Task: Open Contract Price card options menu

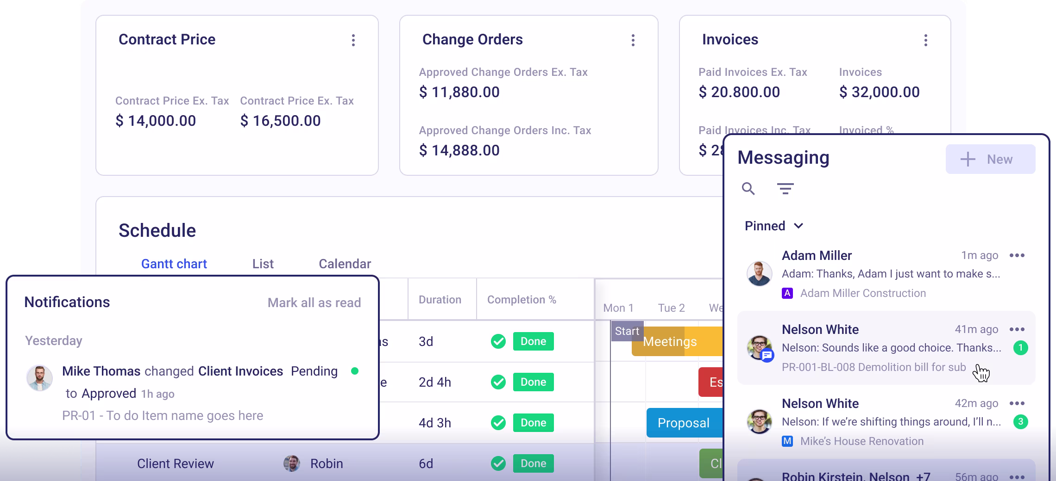Action: pos(353,40)
